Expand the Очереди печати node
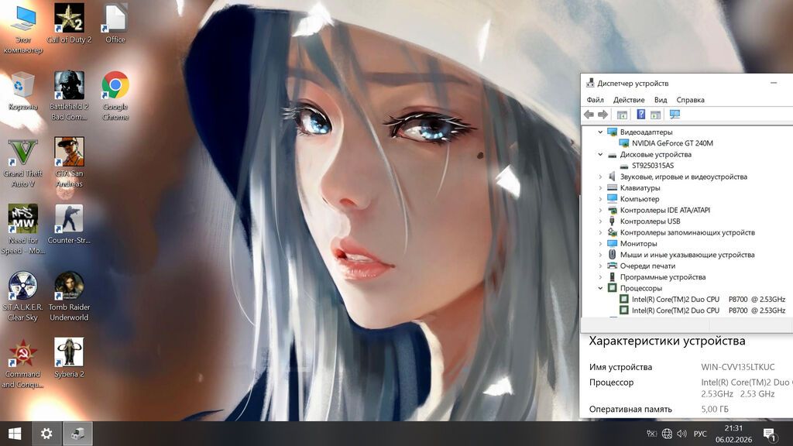793x446 pixels. pyautogui.click(x=600, y=266)
